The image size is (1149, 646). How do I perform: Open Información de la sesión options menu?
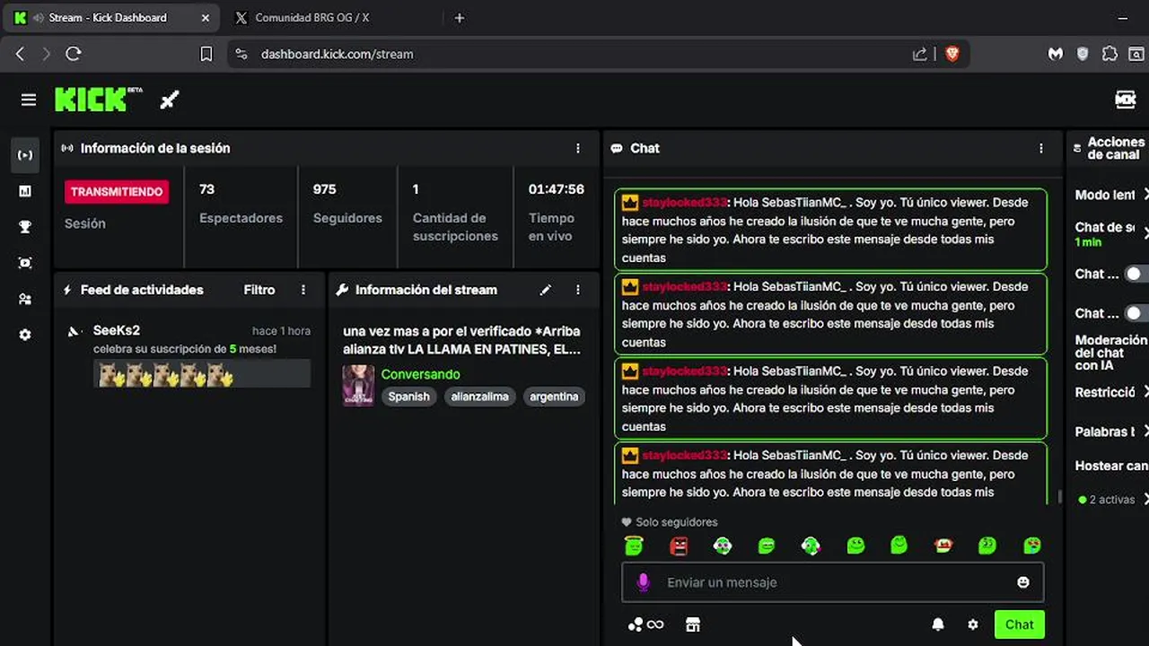(578, 148)
